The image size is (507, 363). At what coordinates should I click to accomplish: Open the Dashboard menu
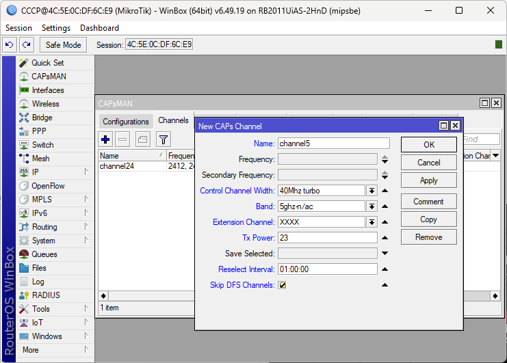coord(100,28)
